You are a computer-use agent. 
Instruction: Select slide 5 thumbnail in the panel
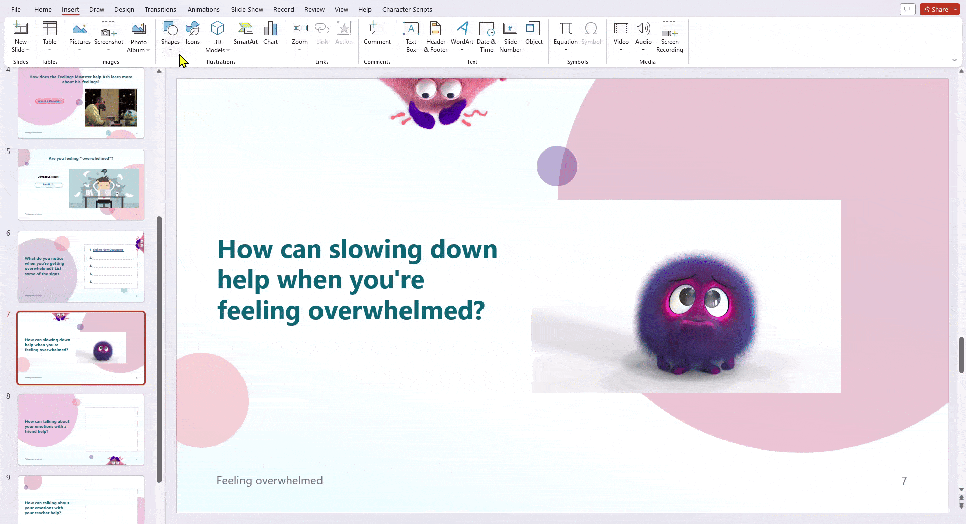click(x=80, y=185)
